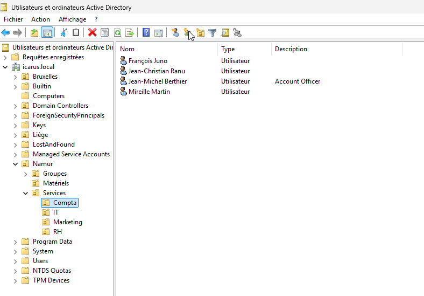
Task: Collapse the Namur organizational unit
Action: (16, 164)
